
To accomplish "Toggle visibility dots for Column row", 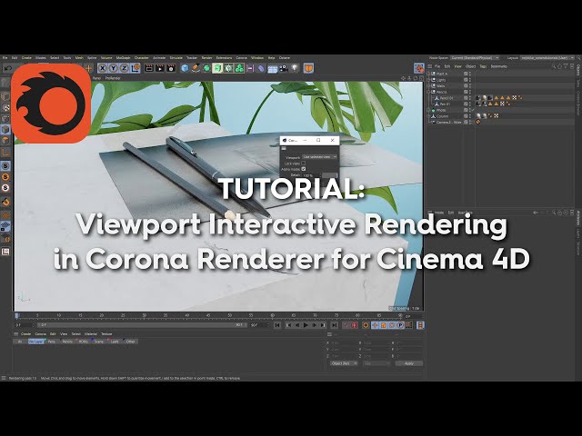I will pyautogui.click(x=470, y=116).
